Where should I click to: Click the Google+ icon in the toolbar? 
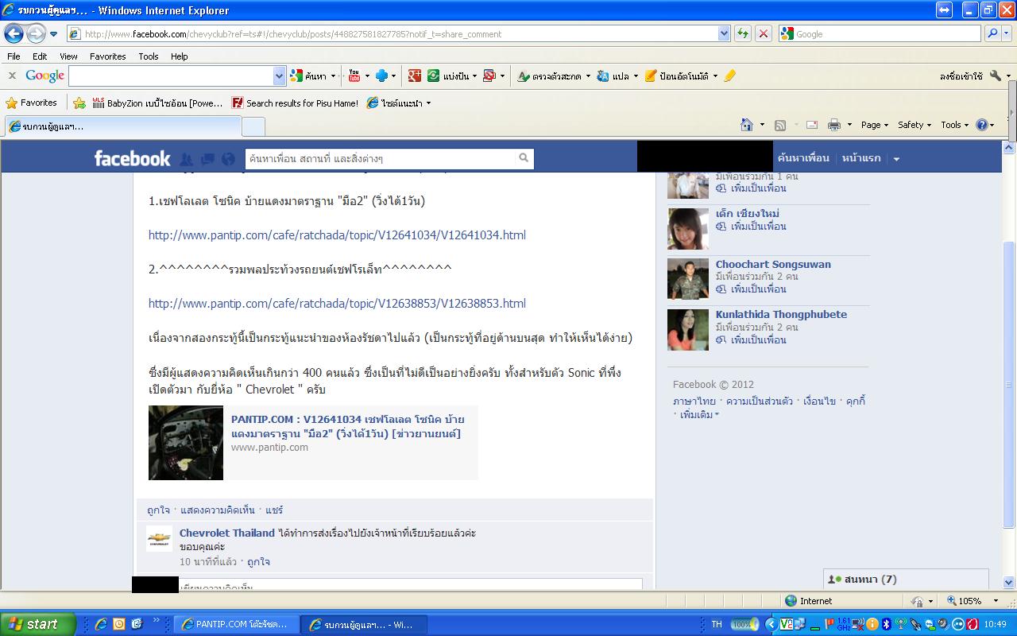coord(414,76)
